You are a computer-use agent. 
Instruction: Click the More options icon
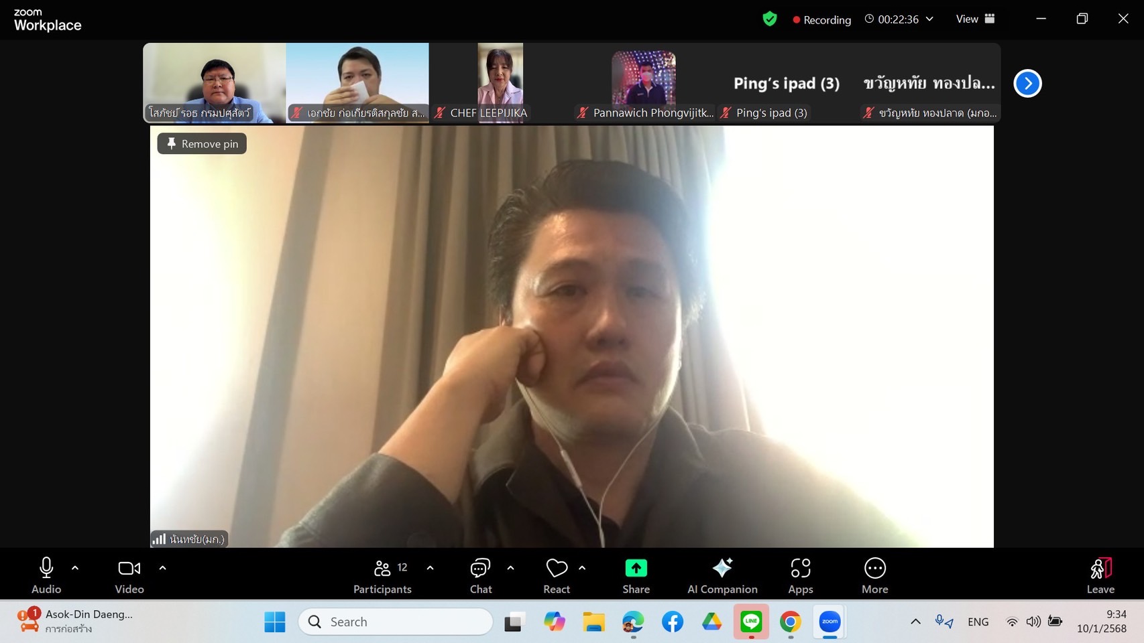point(874,569)
